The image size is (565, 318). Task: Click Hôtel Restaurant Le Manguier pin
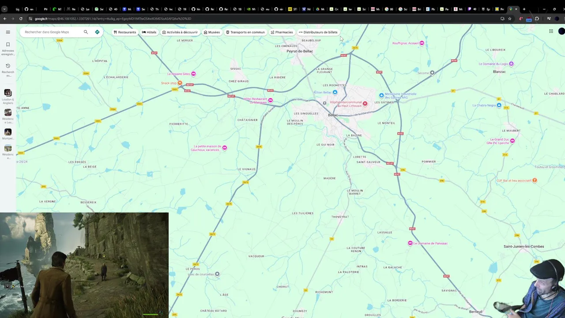[271, 100]
